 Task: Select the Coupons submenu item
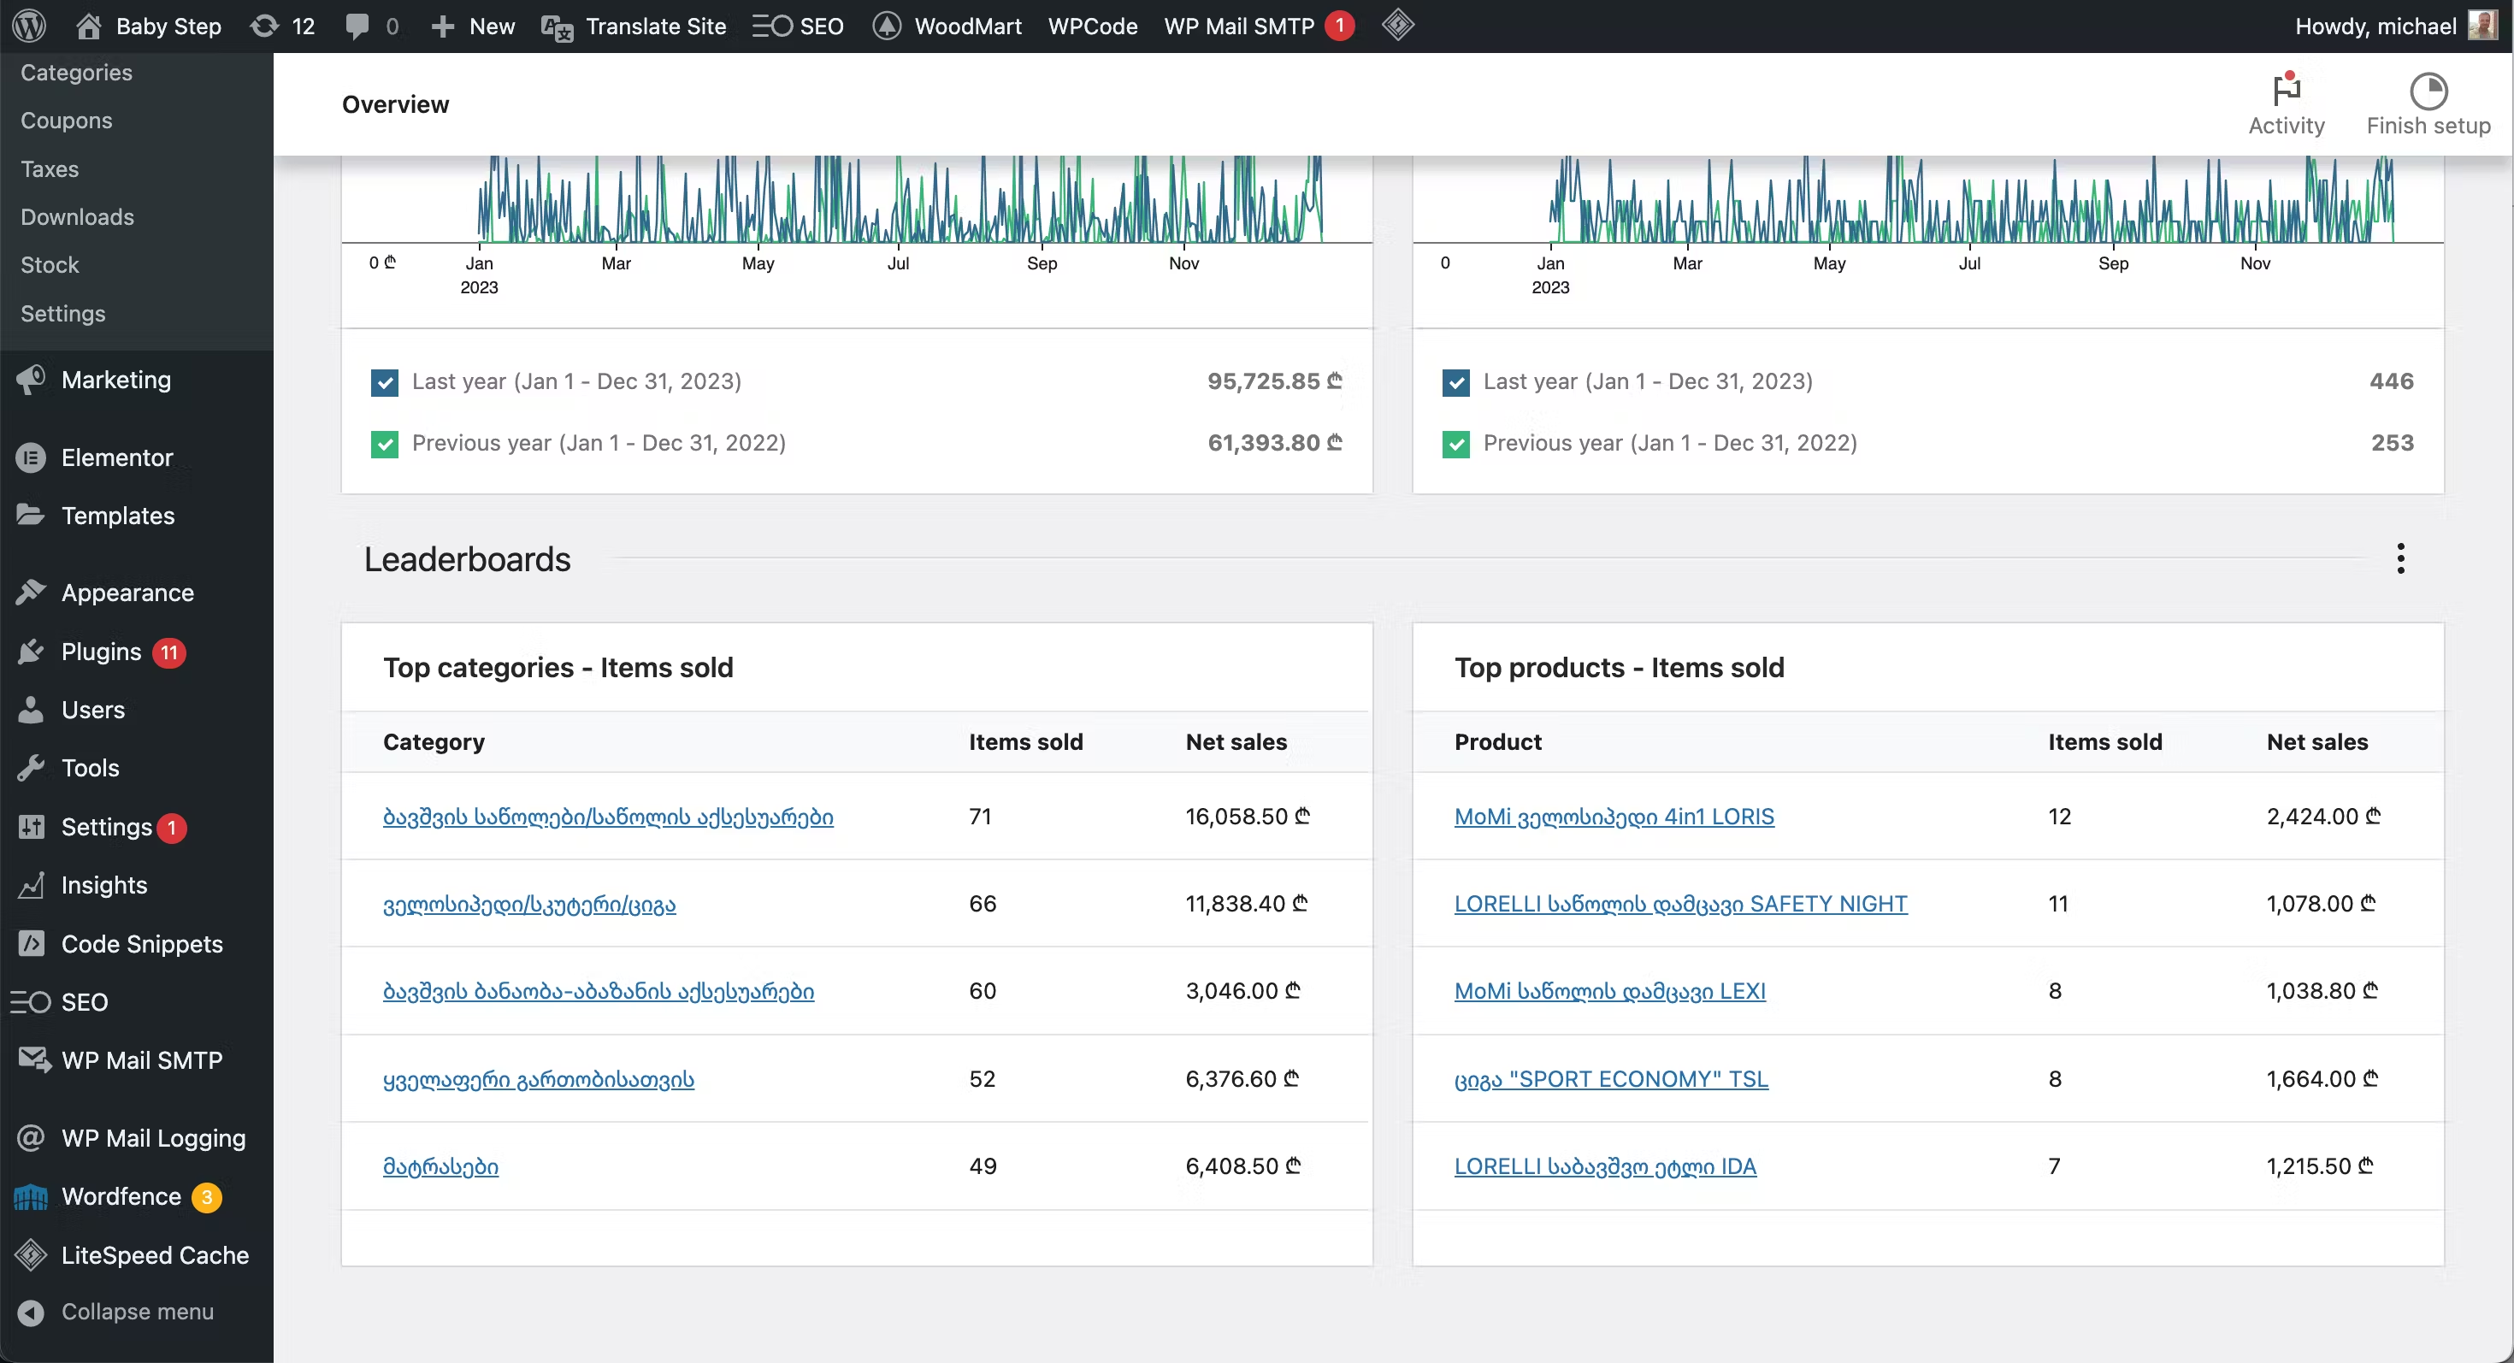[x=67, y=120]
